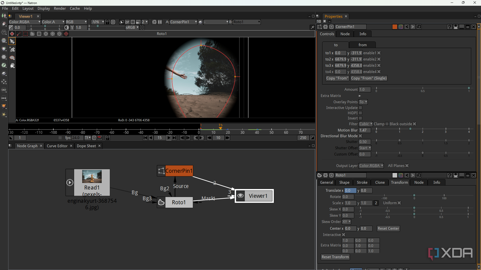Select the Read1 node thumbnail in graph
This screenshot has width=481, height=270.
point(92,176)
